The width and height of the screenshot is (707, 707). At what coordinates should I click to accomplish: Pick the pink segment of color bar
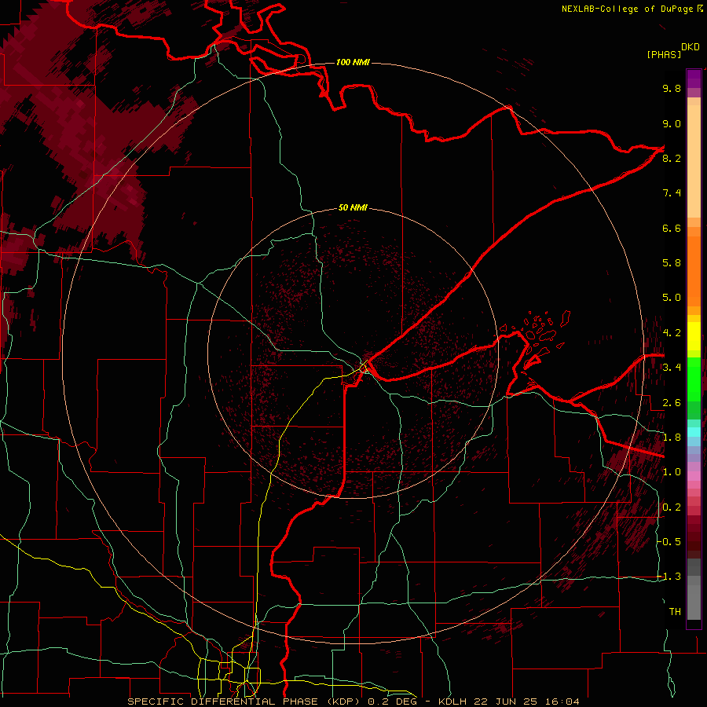[694, 476]
